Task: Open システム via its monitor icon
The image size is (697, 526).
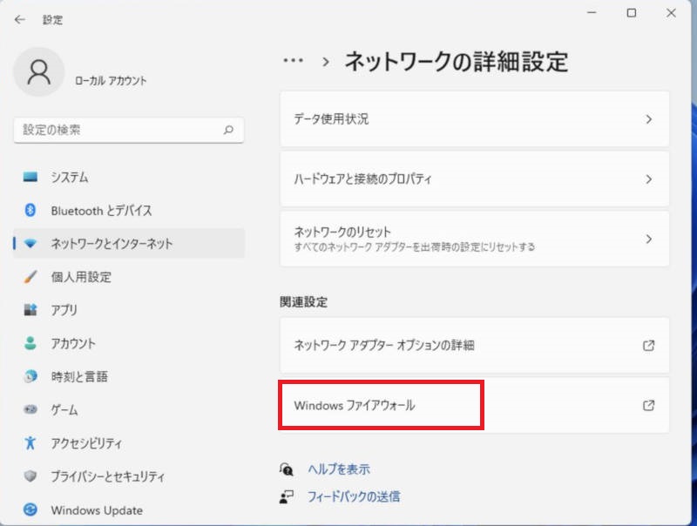Action: coord(30,177)
